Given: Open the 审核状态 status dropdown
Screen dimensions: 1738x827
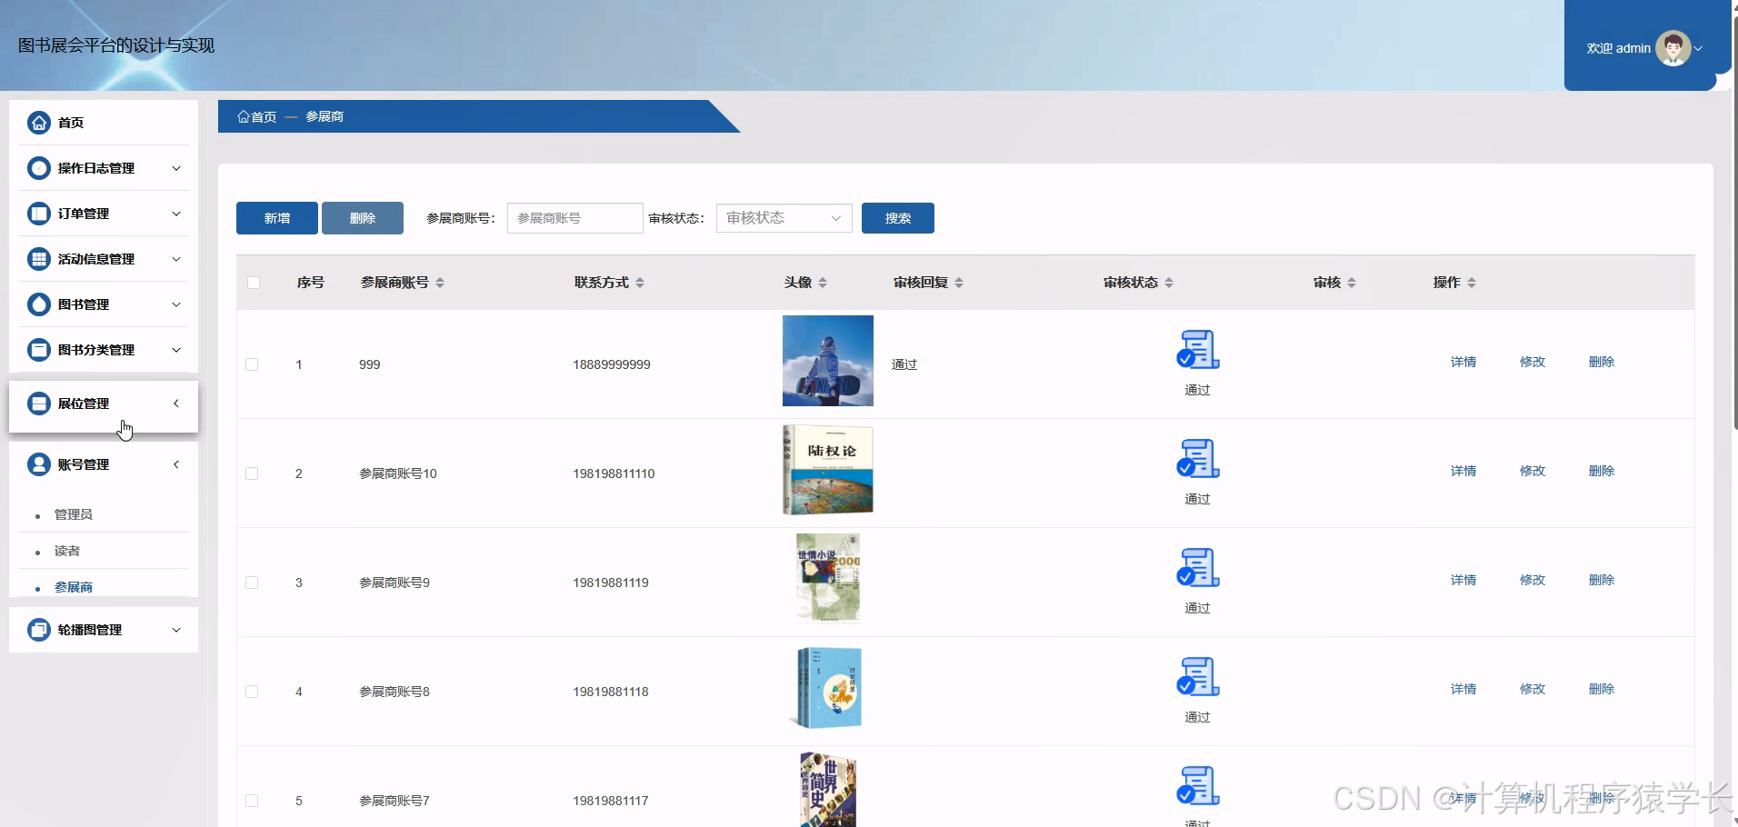Looking at the screenshot, I should point(783,217).
